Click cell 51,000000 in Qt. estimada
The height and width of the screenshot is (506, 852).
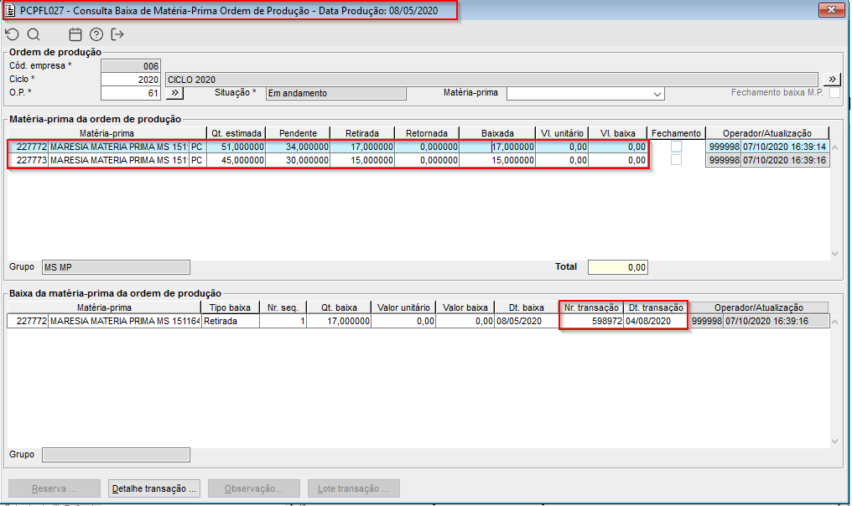point(236,147)
